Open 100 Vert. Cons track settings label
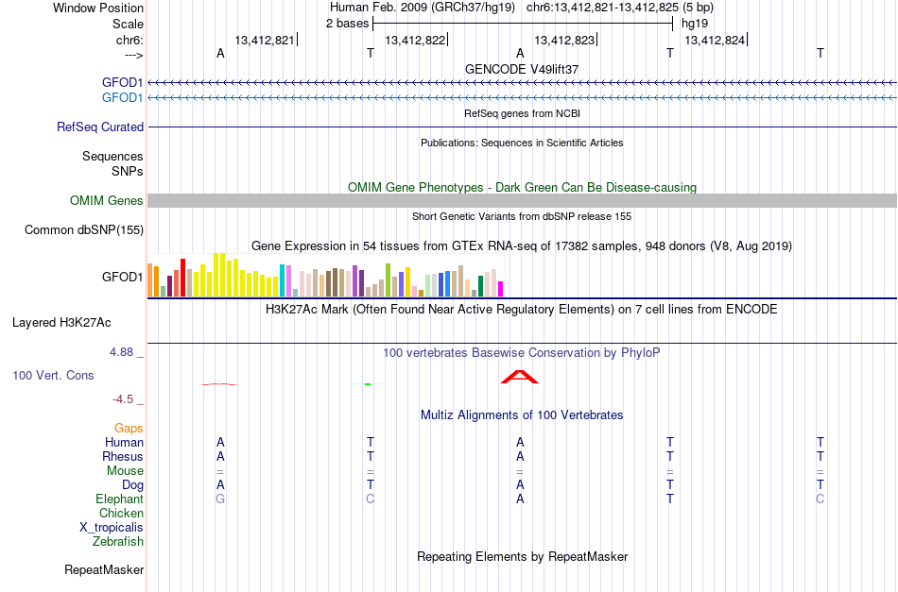Image resolution: width=898 pixels, height=592 pixels. pyautogui.click(x=53, y=375)
